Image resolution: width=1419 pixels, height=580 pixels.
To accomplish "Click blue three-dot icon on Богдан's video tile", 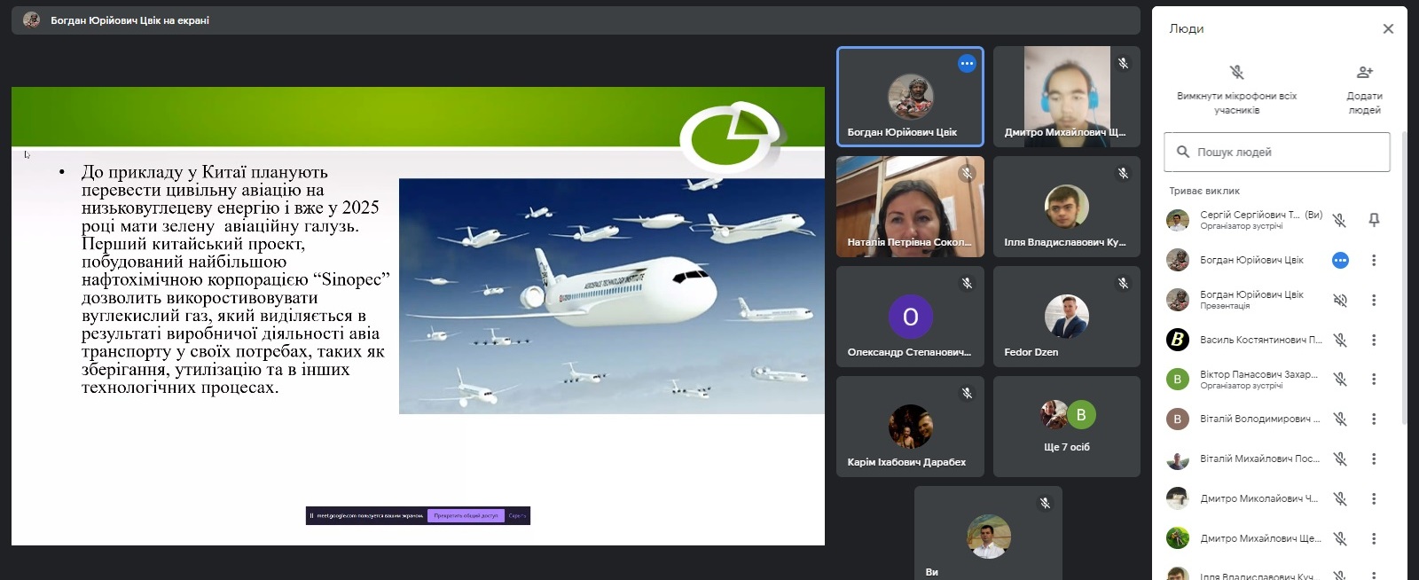I will click(967, 64).
